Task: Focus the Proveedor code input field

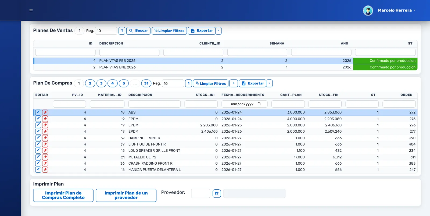Action: pyautogui.click(x=200, y=193)
